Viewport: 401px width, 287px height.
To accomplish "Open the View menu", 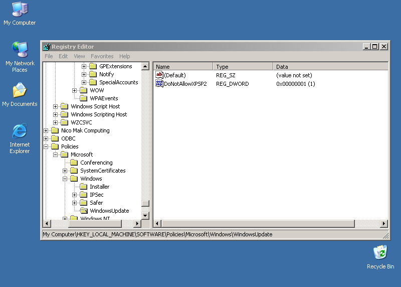I will [x=79, y=56].
